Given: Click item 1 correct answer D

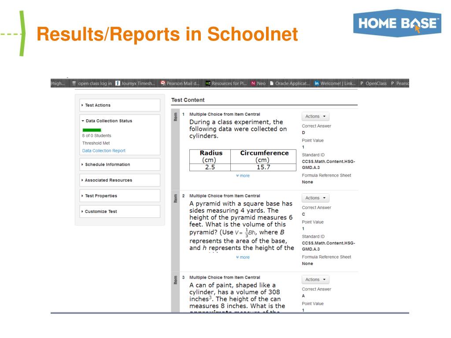Looking at the screenshot, I should [x=303, y=133].
